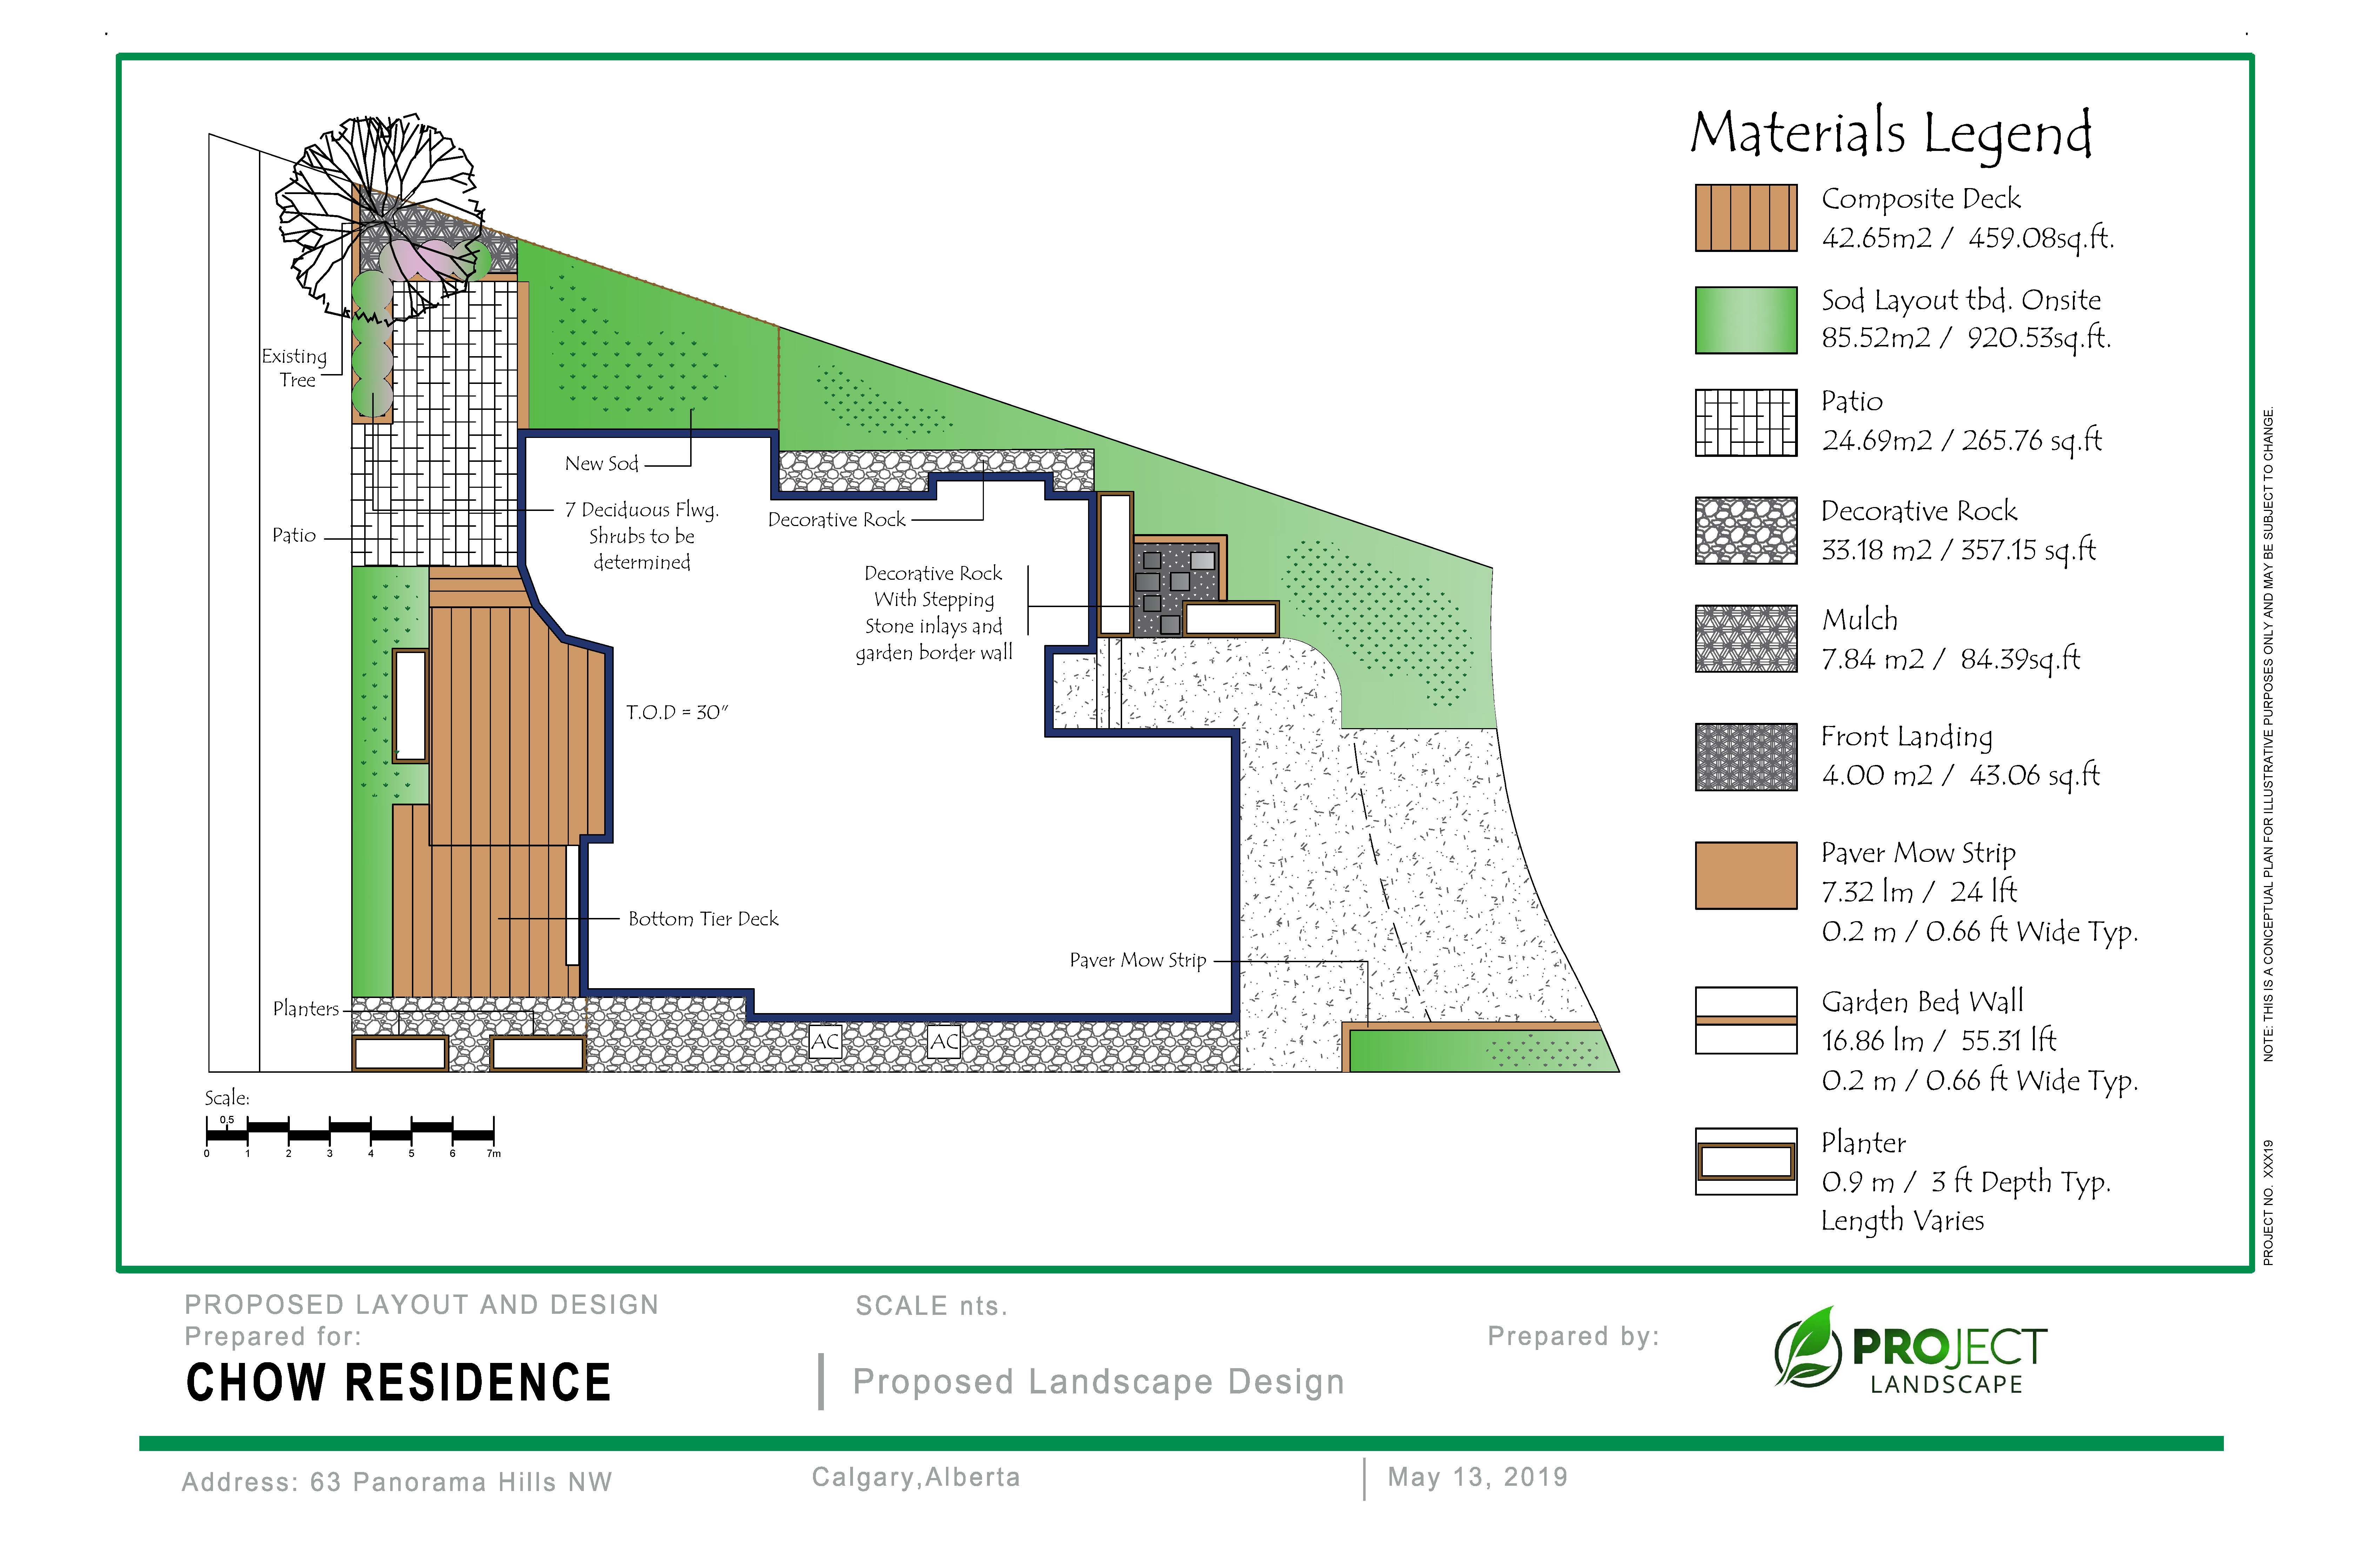Click 'Decorative Rock' legend label
The image size is (2380, 1544).
[x=1919, y=511]
